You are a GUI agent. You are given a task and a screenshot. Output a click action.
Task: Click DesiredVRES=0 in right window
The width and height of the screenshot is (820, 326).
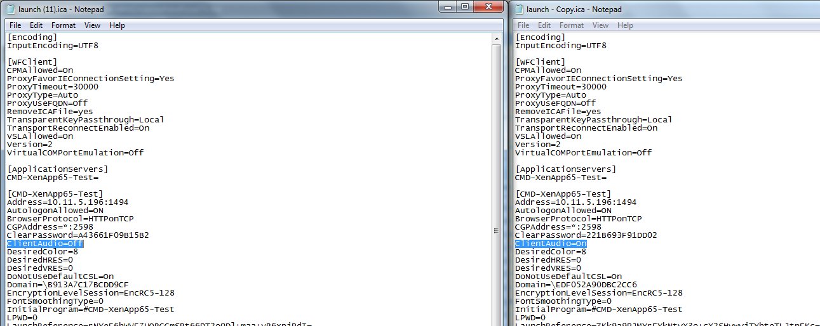pyautogui.click(x=548, y=268)
